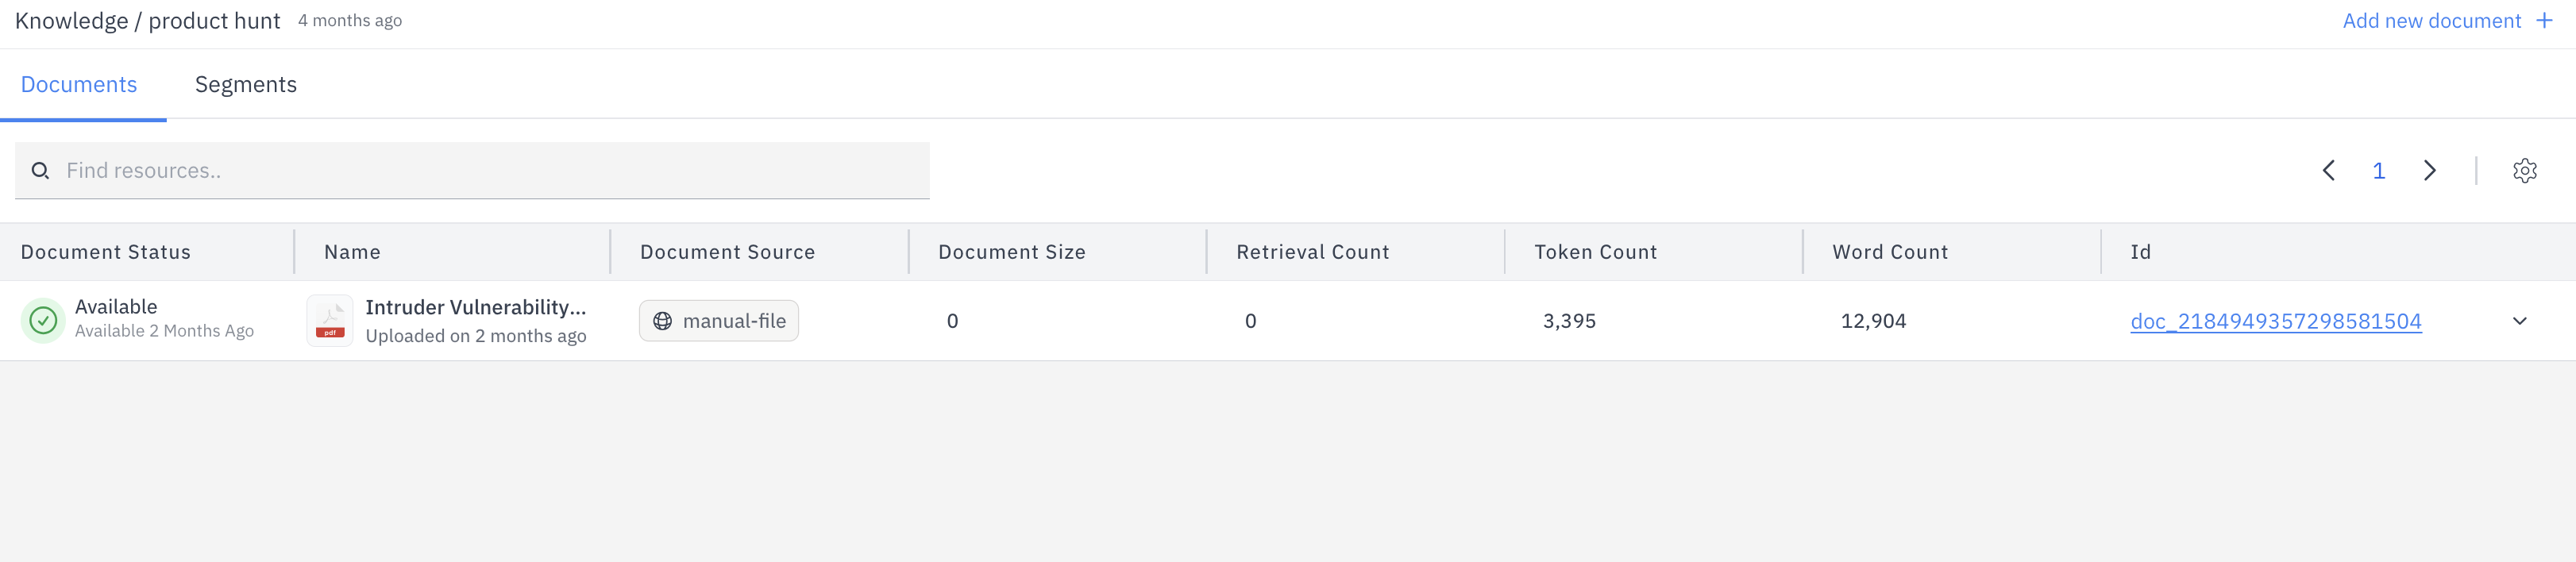Click Add new document
Viewport: 2576px width, 562px height.
(2431, 19)
